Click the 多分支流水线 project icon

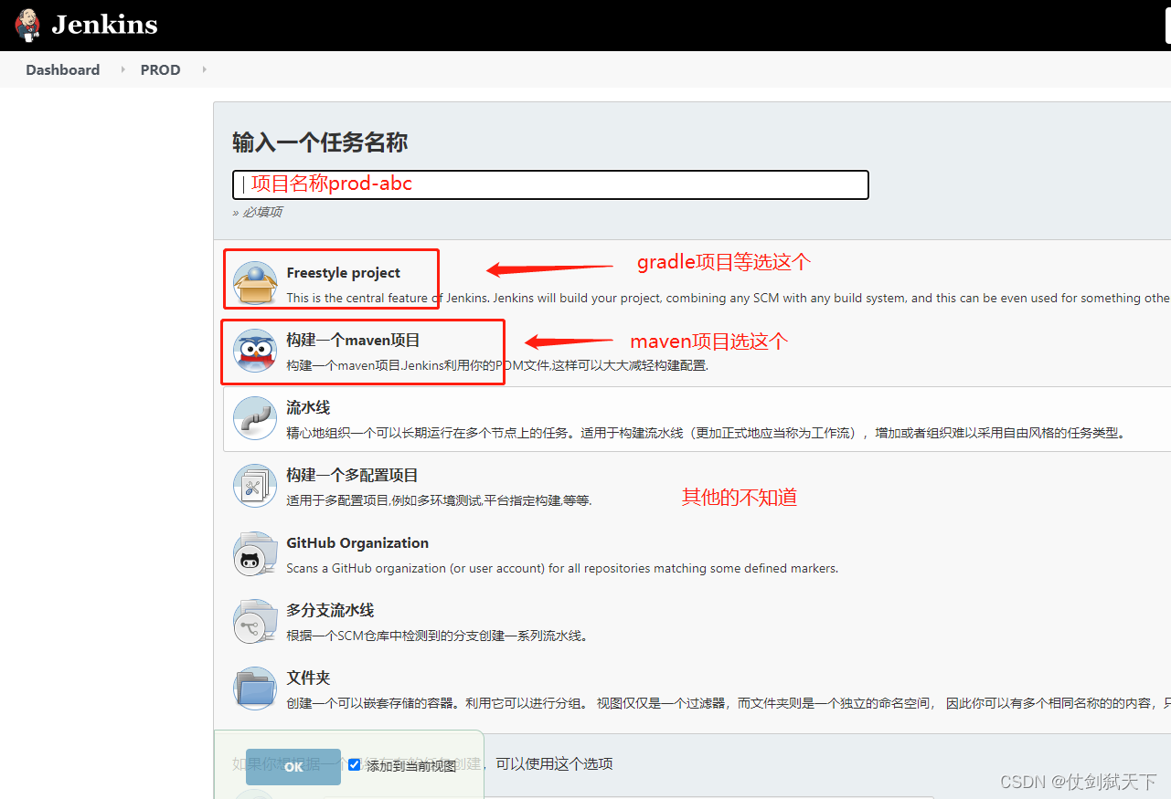pyautogui.click(x=254, y=621)
